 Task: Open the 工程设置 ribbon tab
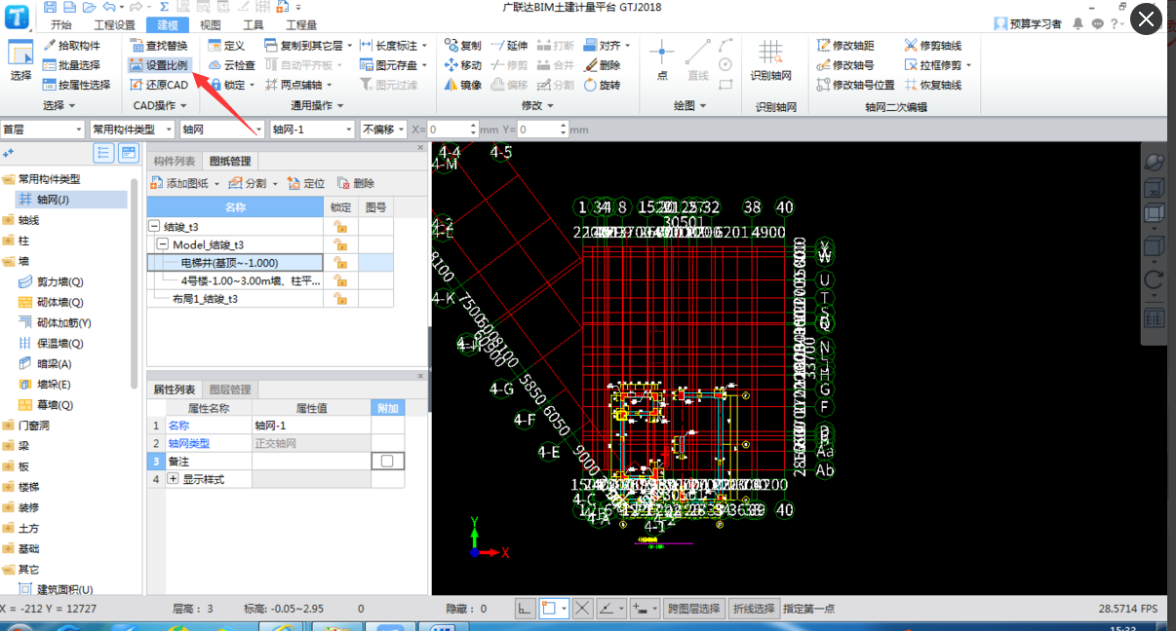[114, 25]
